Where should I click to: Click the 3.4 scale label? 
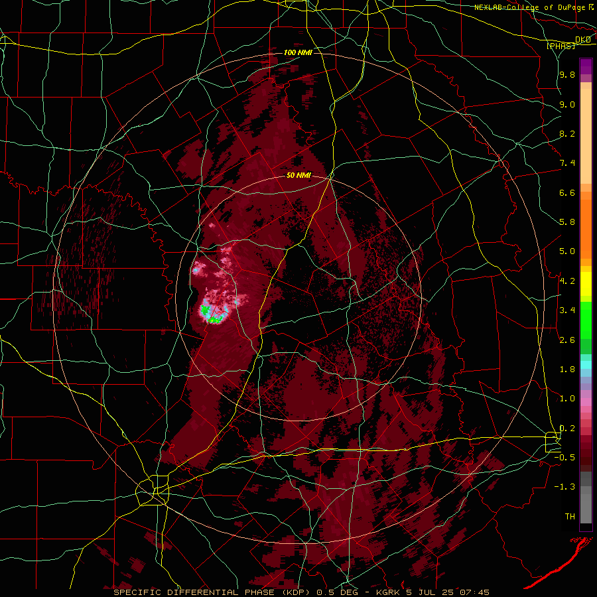click(567, 310)
